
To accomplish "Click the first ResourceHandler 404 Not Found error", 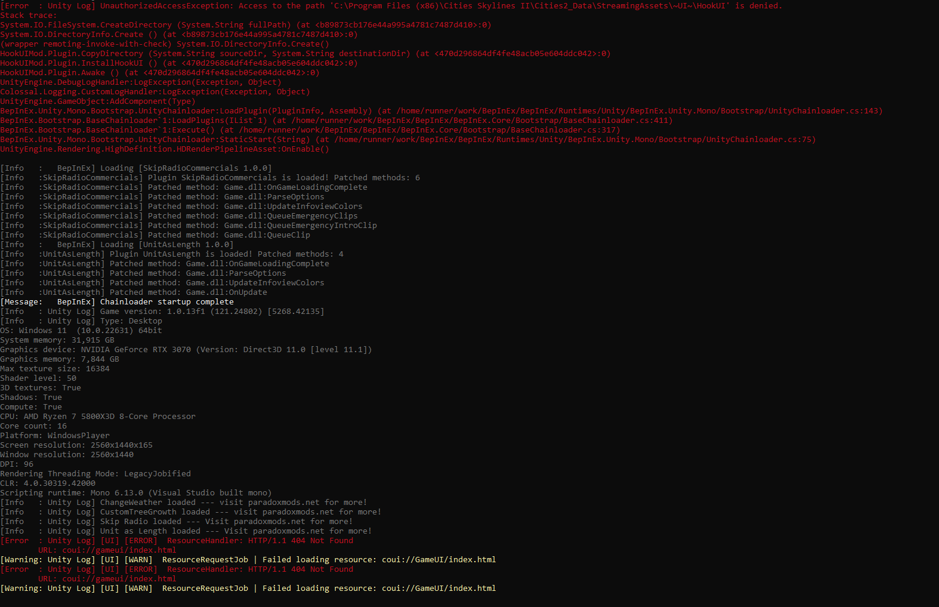I will [177, 541].
